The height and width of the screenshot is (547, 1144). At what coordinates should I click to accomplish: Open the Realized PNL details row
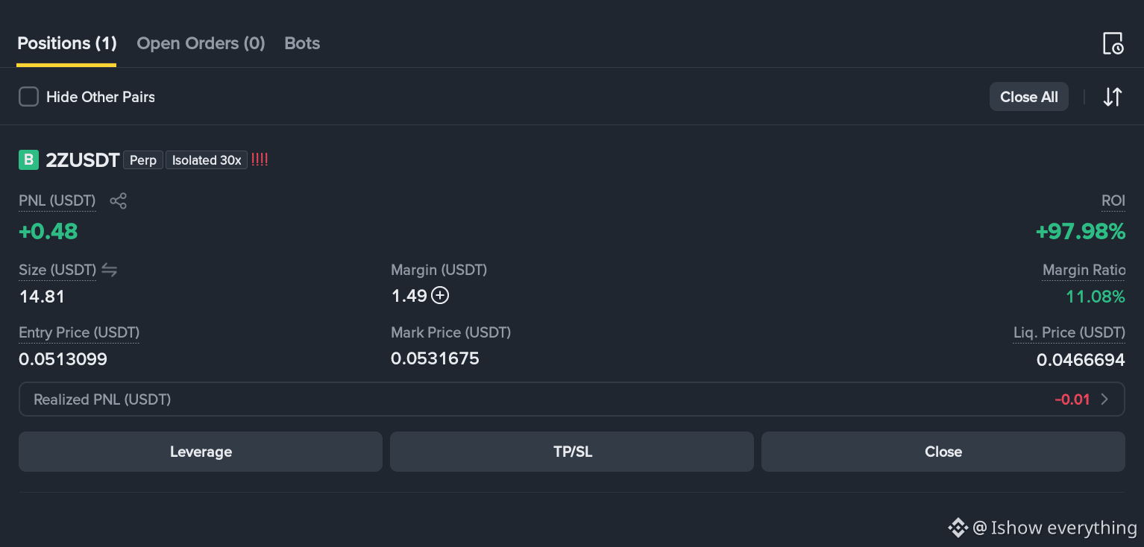coord(571,399)
